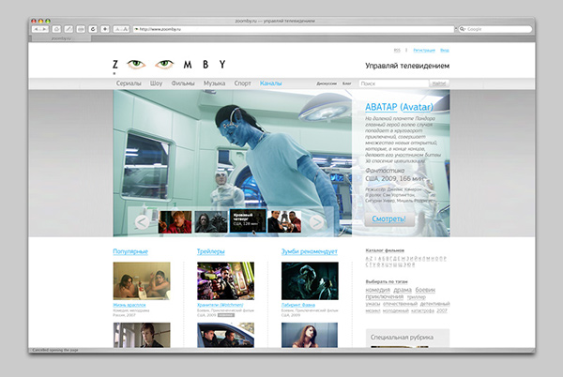The height and width of the screenshot is (377, 563).
Task: Open the Фильмы menu item
Action: tap(183, 83)
